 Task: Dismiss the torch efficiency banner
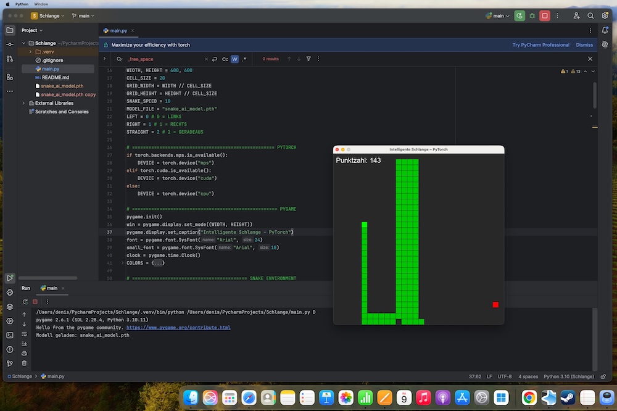tap(584, 45)
